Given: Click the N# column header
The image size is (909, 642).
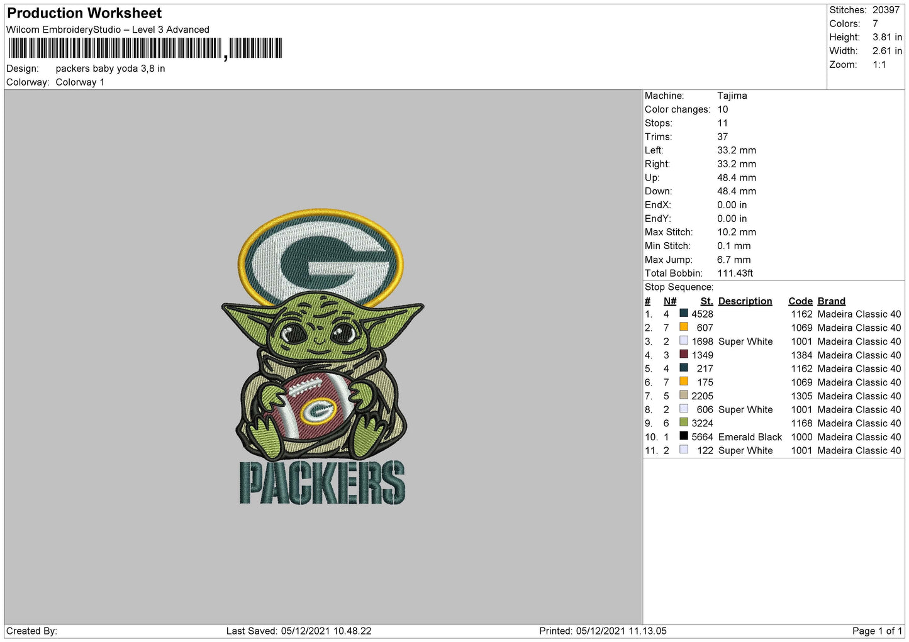Looking at the screenshot, I should [x=670, y=301].
